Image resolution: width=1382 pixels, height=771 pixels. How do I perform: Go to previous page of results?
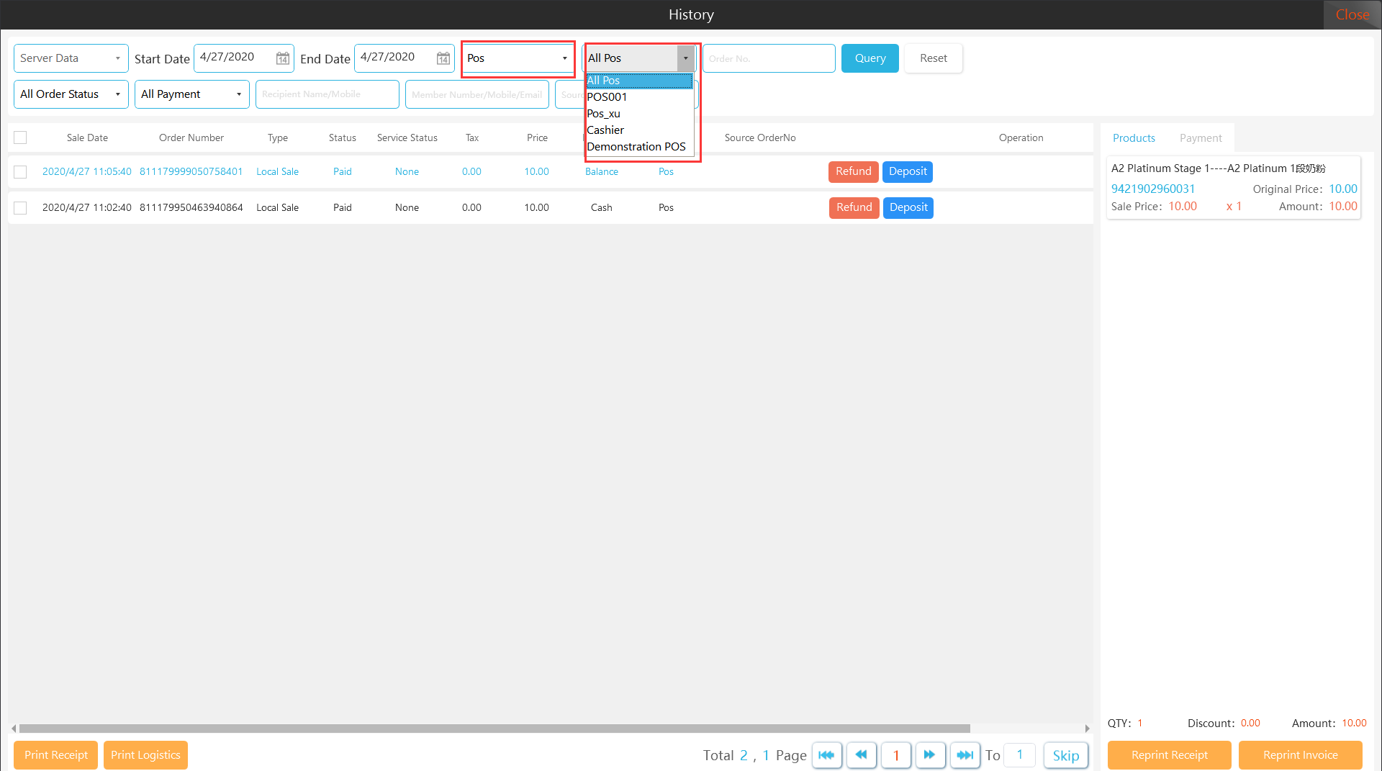coord(861,755)
